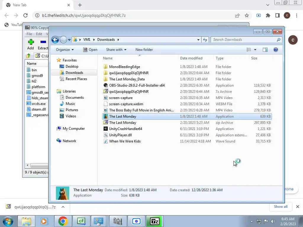Select My Computer in navigation pane
The width and height of the screenshot is (303, 227).
73,129
